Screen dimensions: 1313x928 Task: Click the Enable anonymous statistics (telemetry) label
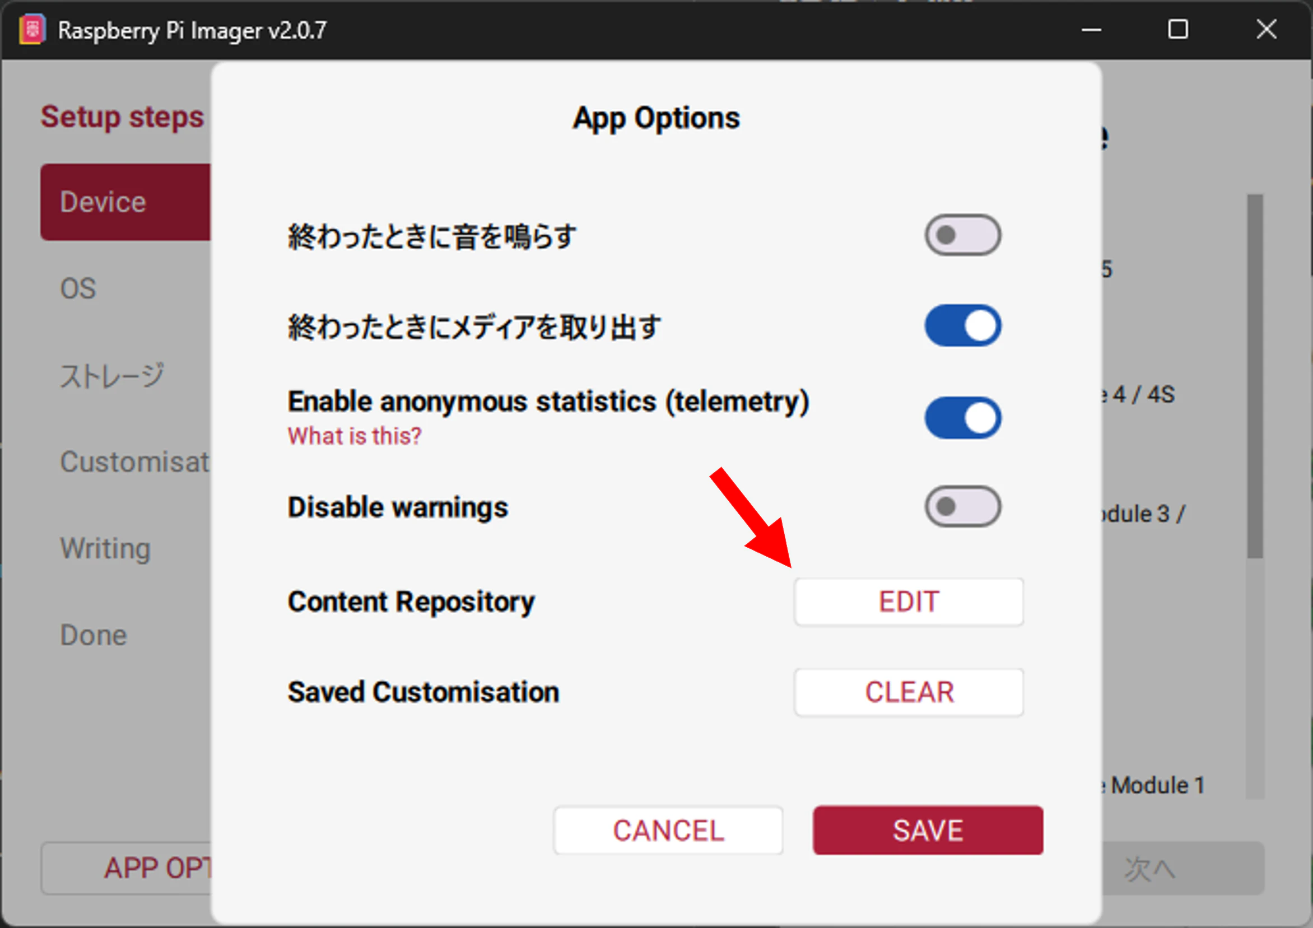[548, 402]
